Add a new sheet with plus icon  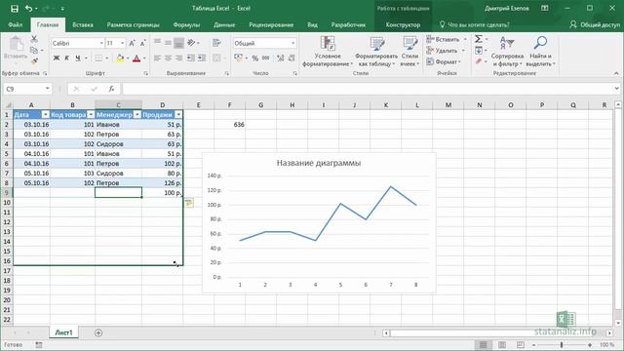tap(98, 332)
